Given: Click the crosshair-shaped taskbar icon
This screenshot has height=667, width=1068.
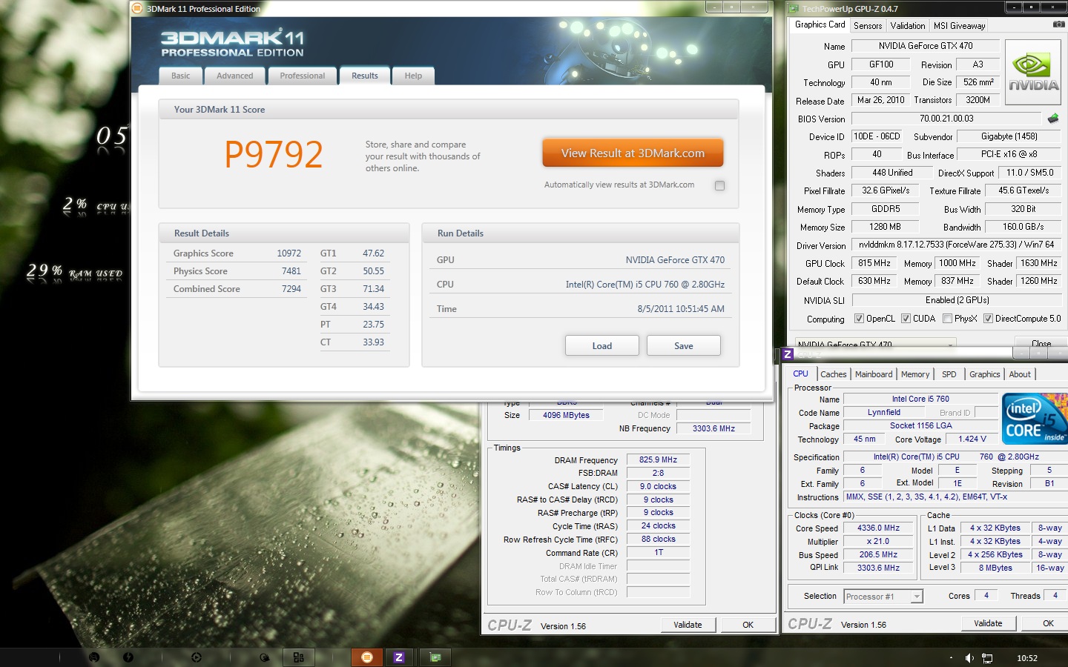Looking at the screenshot, I should click(196, 657).
